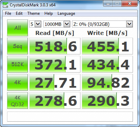Start all benchmarks with All button
Screen dimensions: 140x127
[17, 28]
